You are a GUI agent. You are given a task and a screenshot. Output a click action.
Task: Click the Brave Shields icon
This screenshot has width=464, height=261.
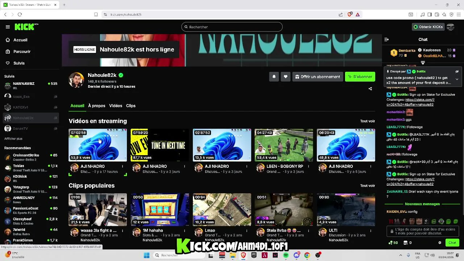pyautogui.click(x=349, y=14)
